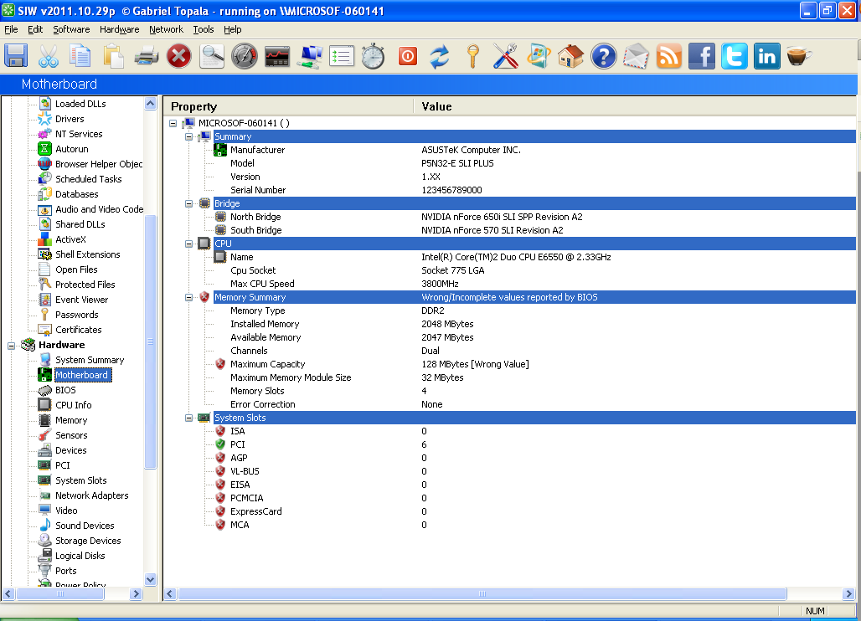This screenshot has width=861, height=621.
Task: Click the tree panel scroll up arrow
Action: tap(151, 103)
